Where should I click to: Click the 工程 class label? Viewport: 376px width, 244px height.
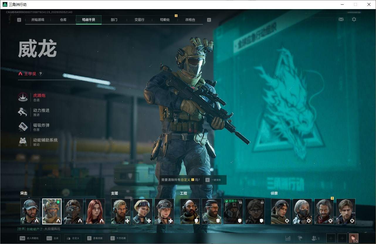click(x=183, y=193)
